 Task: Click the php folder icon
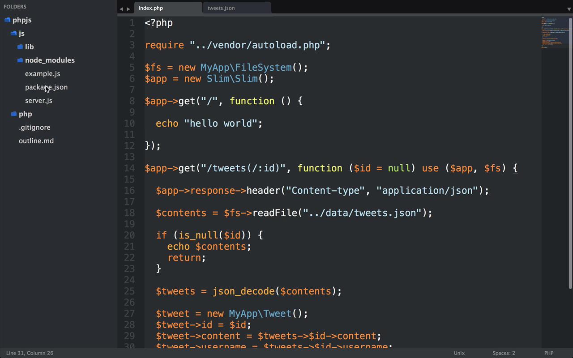pyautogui.click(x=13, y=114)
